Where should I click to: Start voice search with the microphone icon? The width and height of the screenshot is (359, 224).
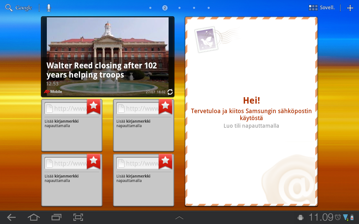pyautogui.click(x=49, y=8)
